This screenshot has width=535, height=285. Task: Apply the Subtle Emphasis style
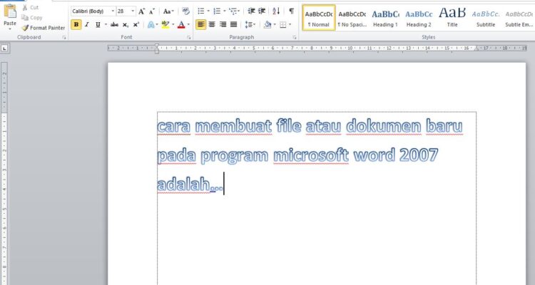[519, 18]
